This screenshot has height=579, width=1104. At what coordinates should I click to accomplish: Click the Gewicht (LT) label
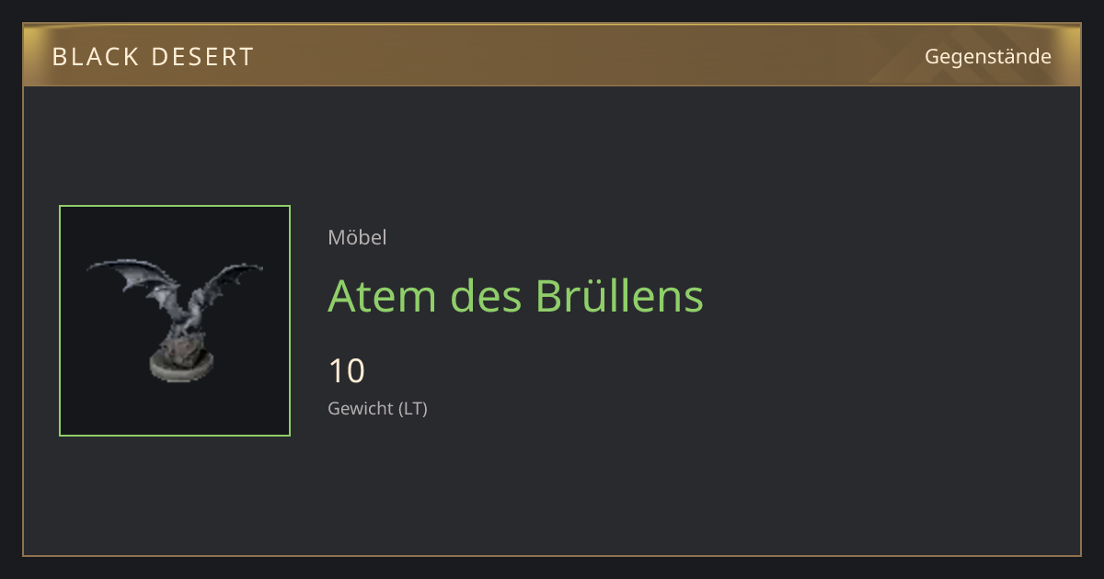[x=377, y=409]
